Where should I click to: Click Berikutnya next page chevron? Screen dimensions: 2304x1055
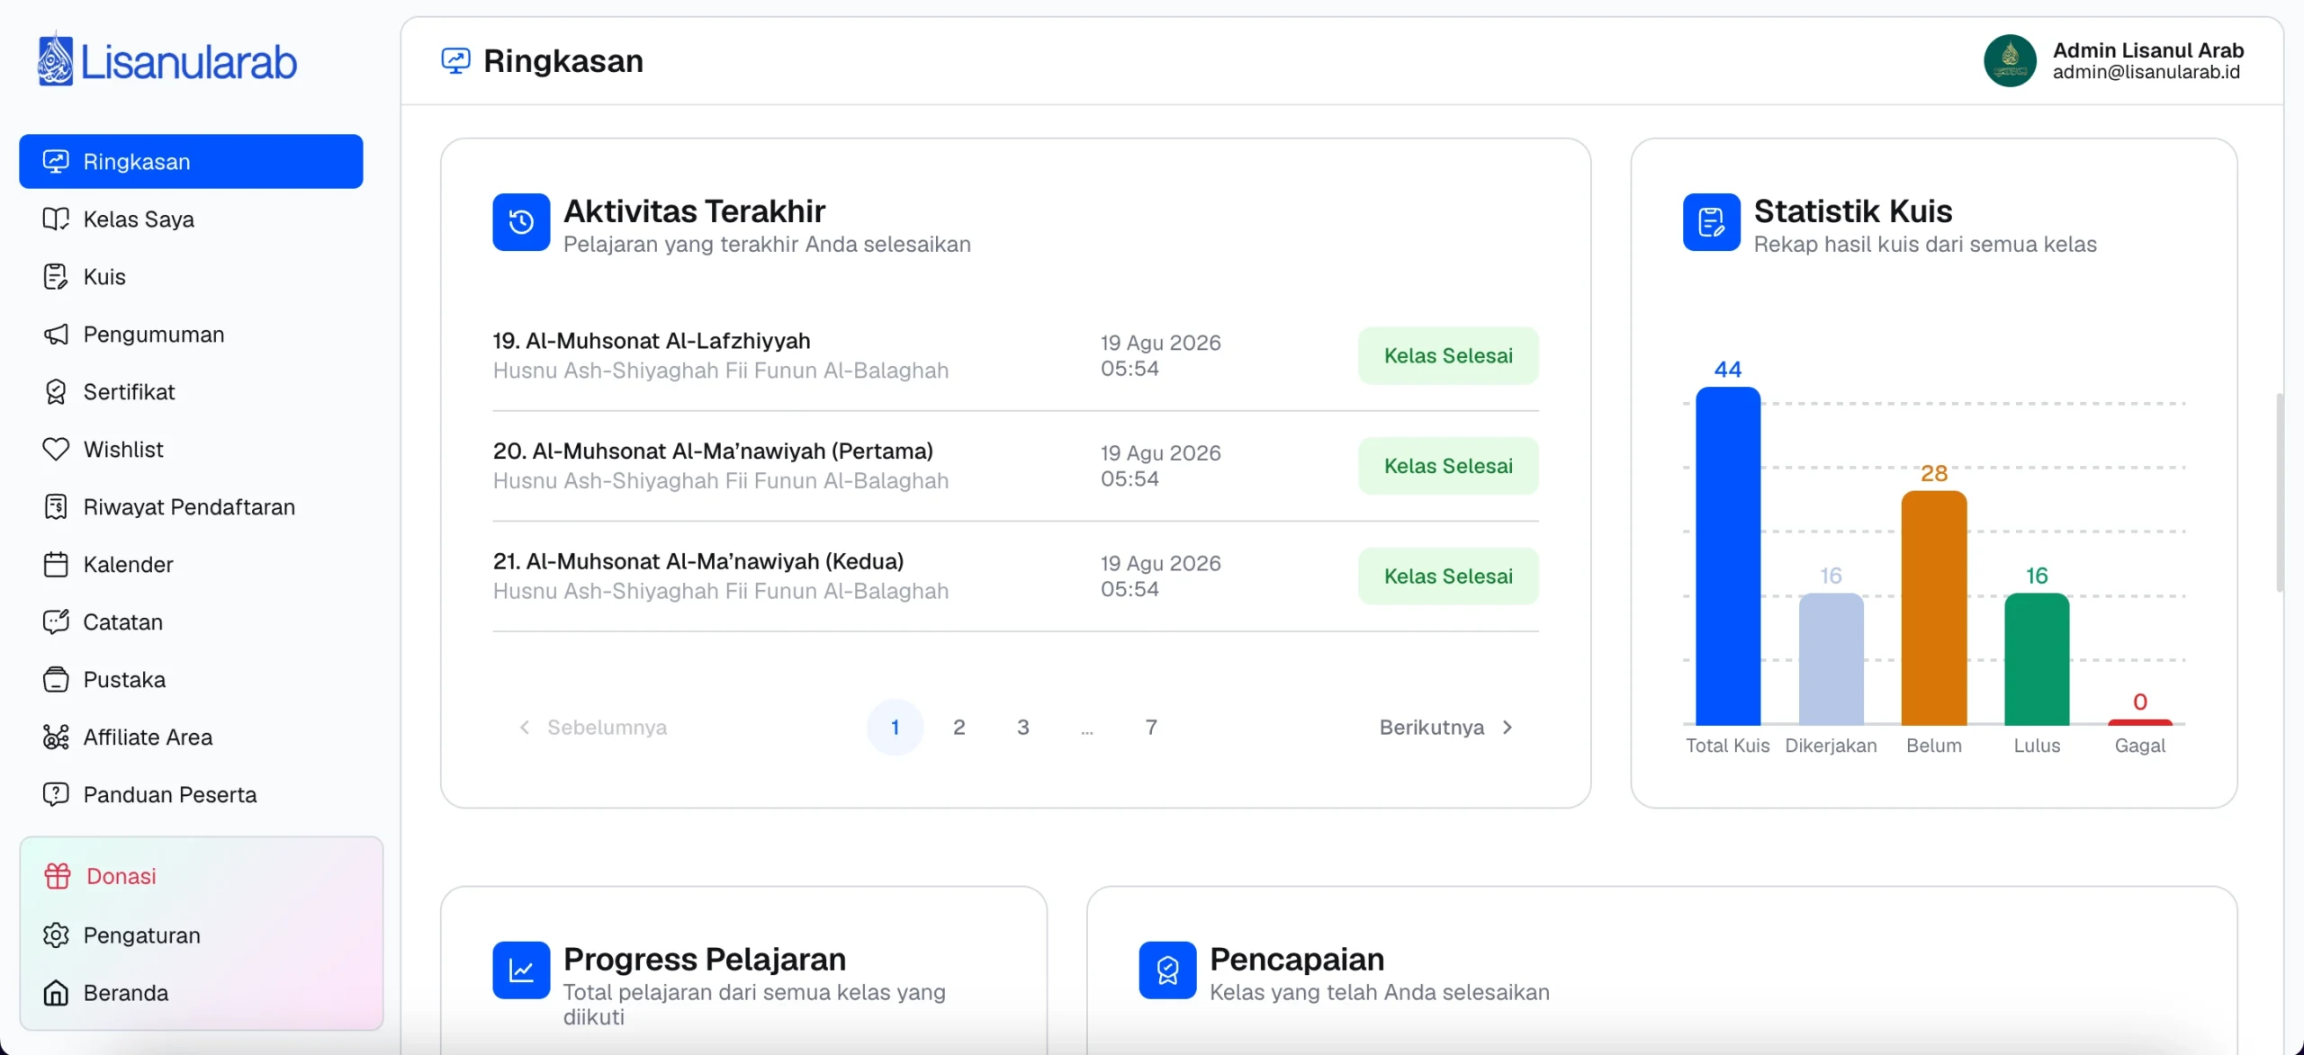(x=1507, y=727)
